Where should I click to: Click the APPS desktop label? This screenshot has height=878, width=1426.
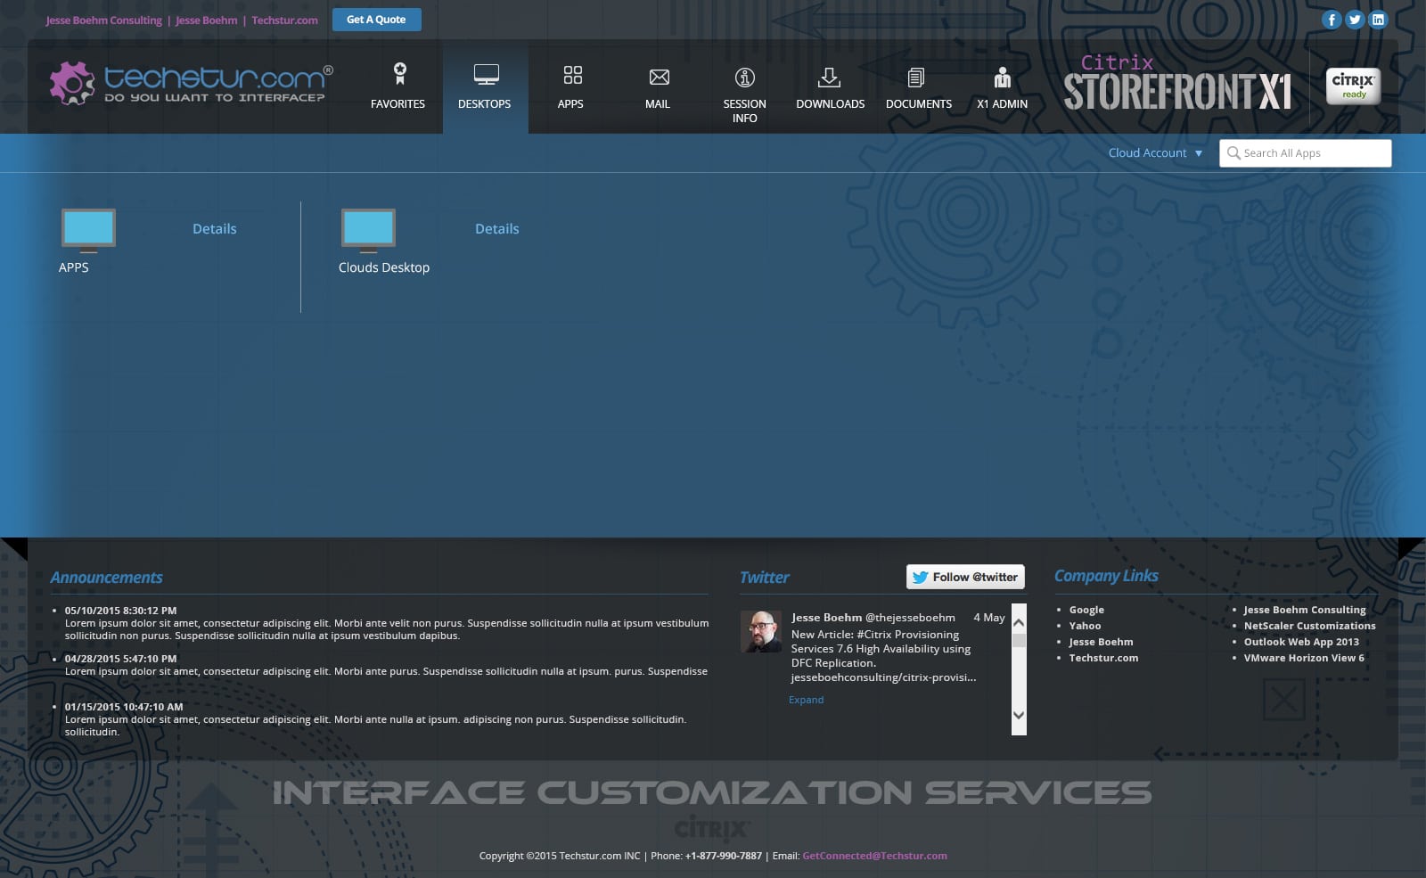[x=73, y=267]
